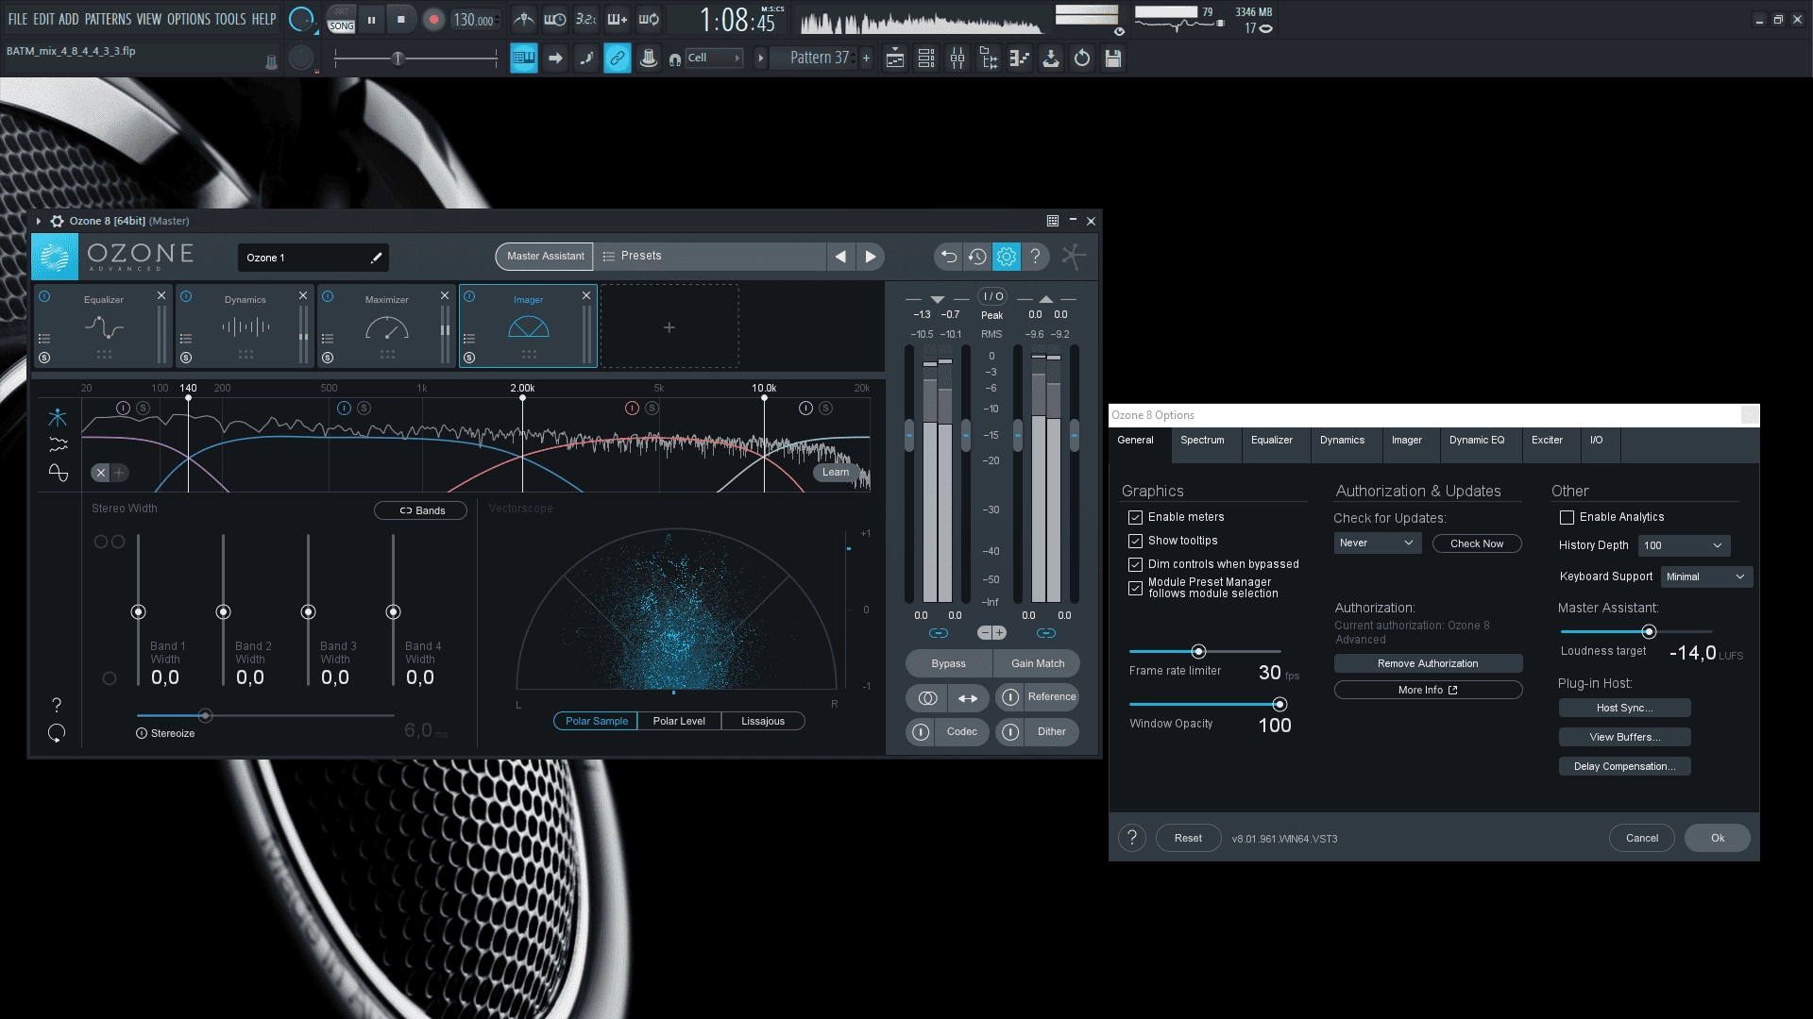Open FL Studio channel rack icon

point(926,58)
